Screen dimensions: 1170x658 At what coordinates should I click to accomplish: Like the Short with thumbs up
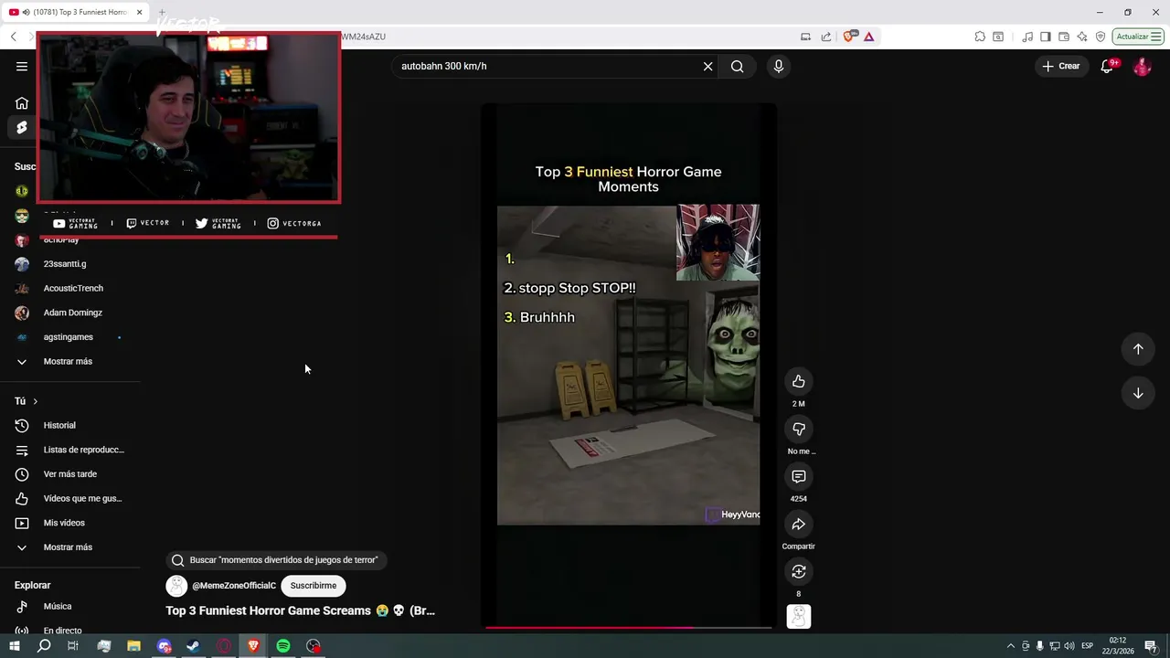[x=798, y=381]
